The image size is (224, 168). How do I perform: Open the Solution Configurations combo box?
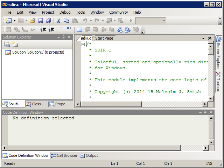(x=151, y=21)
